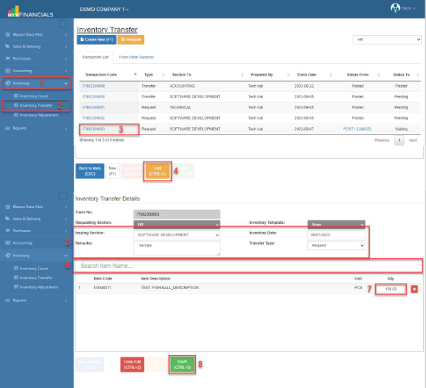This screenshot has height=388, width=426.
Task: Expand the Issuing Section dropdown
Action: click(175, 234)
